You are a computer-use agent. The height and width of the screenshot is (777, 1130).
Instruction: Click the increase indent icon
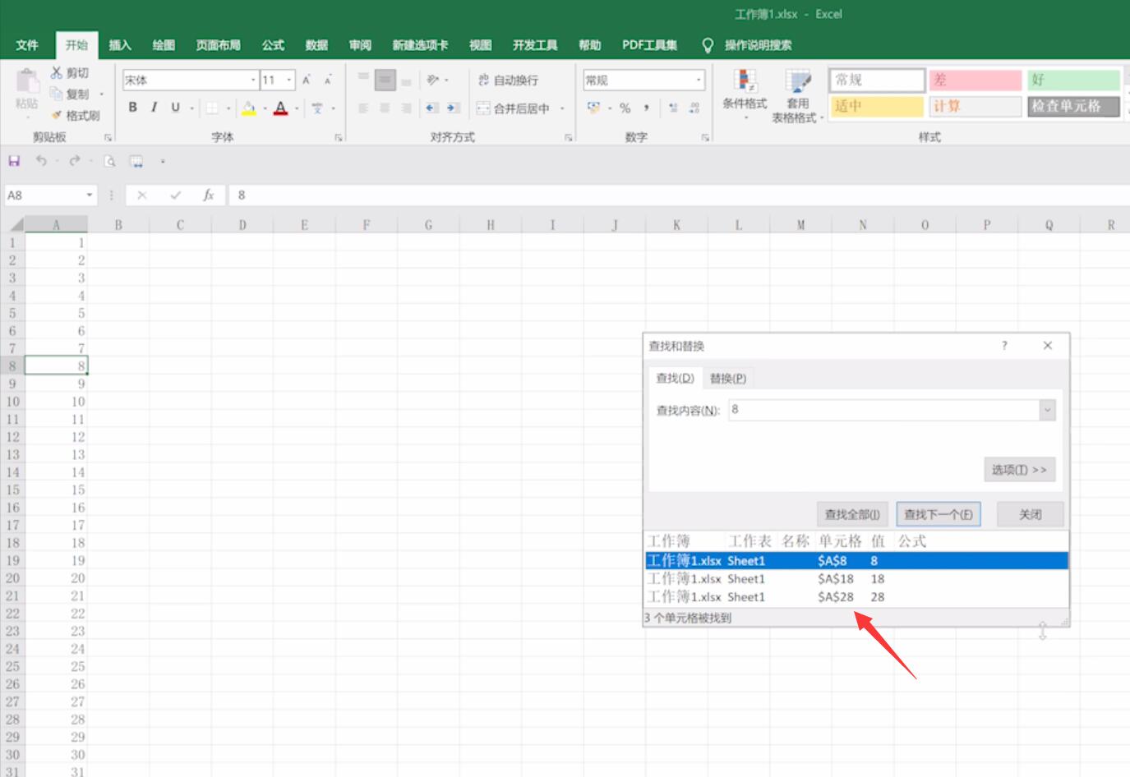(453, 108)
